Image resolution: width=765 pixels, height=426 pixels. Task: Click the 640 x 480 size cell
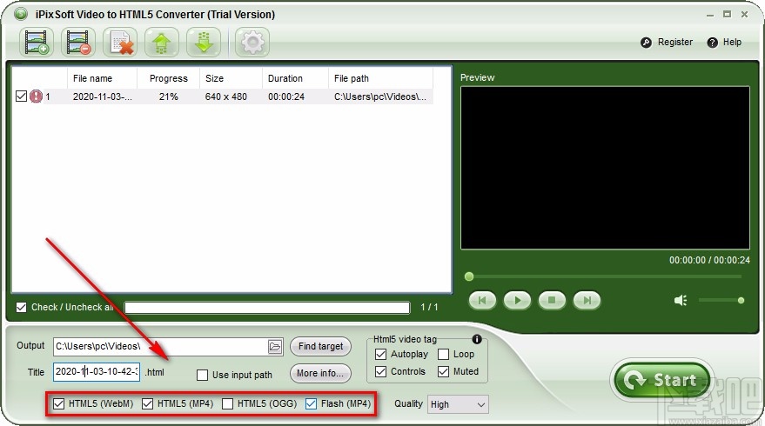tap(226, 97)
